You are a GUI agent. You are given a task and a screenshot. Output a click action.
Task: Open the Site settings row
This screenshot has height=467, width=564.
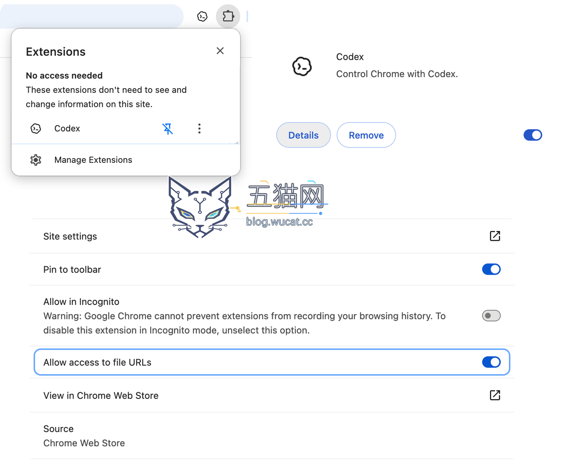tap(272, 236)
